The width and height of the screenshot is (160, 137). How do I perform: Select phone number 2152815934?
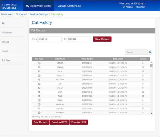point(87,113)
